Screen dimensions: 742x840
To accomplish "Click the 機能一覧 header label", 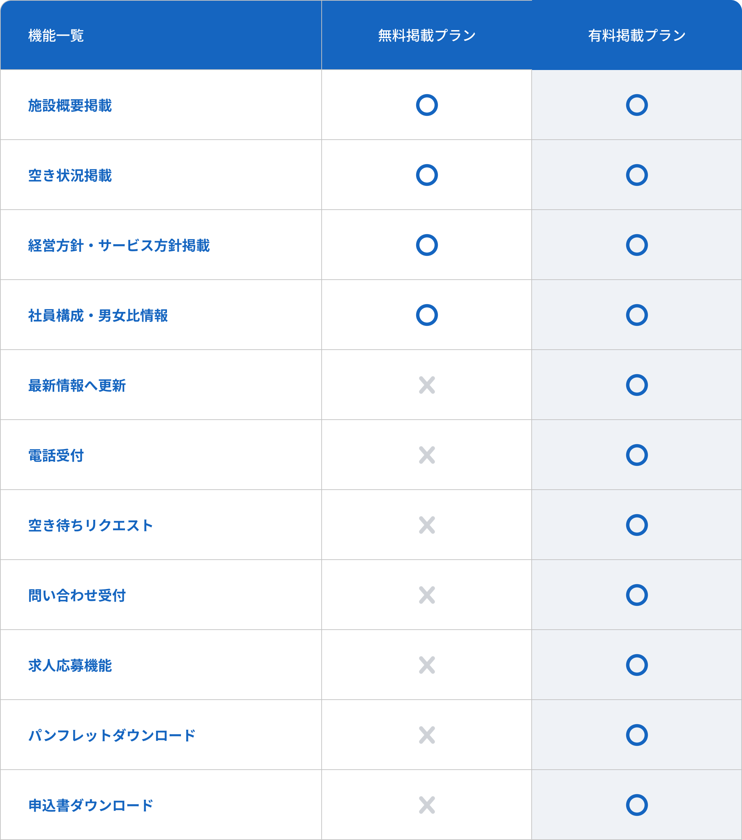I will pyautogui.click(x=56, y=36).
